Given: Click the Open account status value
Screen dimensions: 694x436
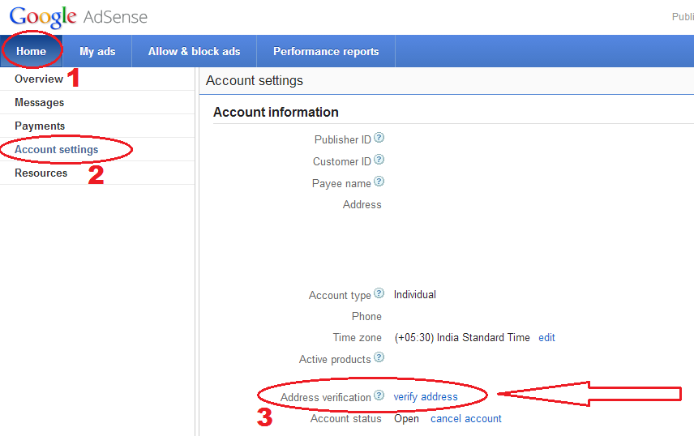Looking at the screenshot, I should coord(406,419).
